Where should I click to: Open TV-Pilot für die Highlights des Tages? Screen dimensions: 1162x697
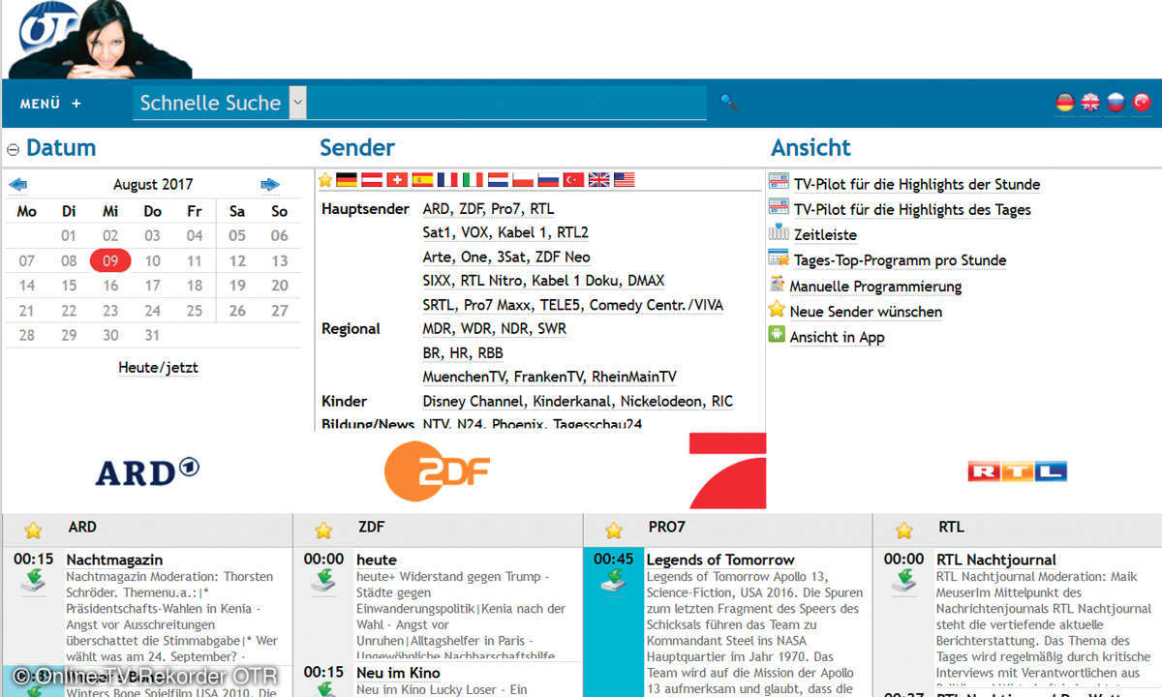point(912,209)
